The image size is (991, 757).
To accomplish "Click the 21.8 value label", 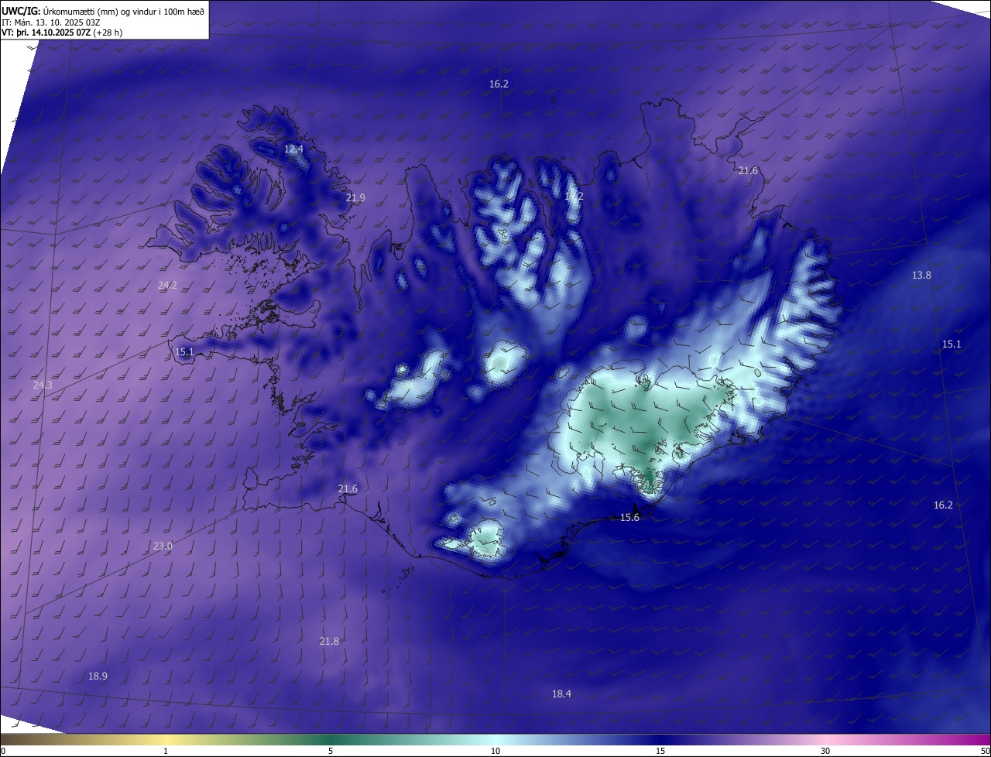I will coord(329,641).
